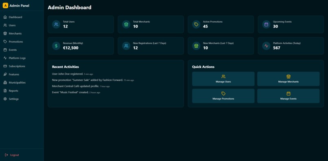
Task: Click the Logout link
Action: click(x=14, y=155)
